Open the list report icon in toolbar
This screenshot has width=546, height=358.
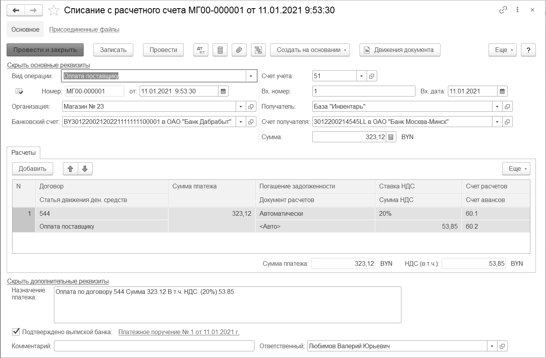(x=220, y=50)
